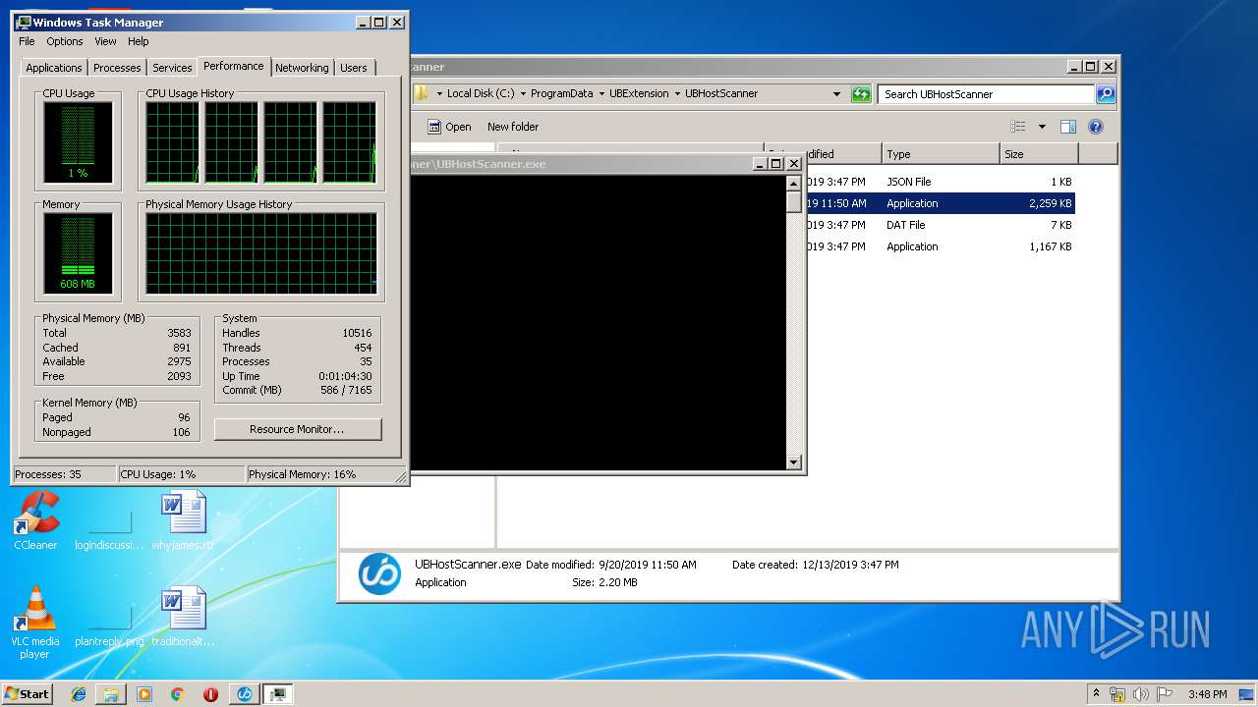Switch to Users tab
1258x707 pixels.
(x=354, y=68)
